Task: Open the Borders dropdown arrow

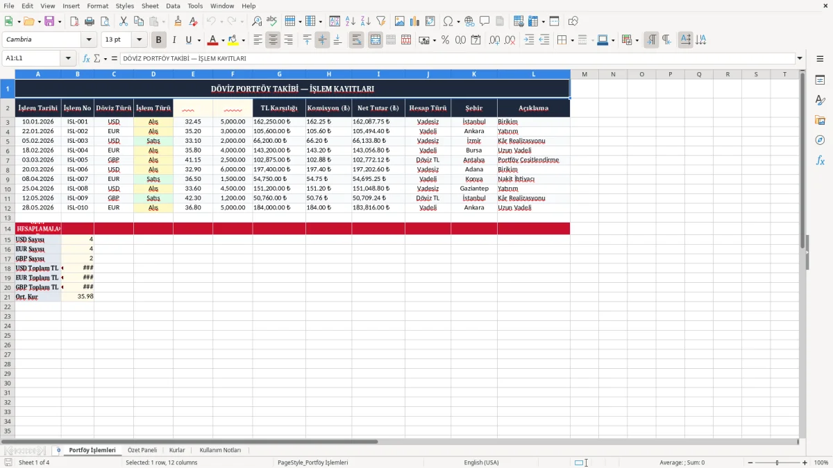Action: click(572, 40)
